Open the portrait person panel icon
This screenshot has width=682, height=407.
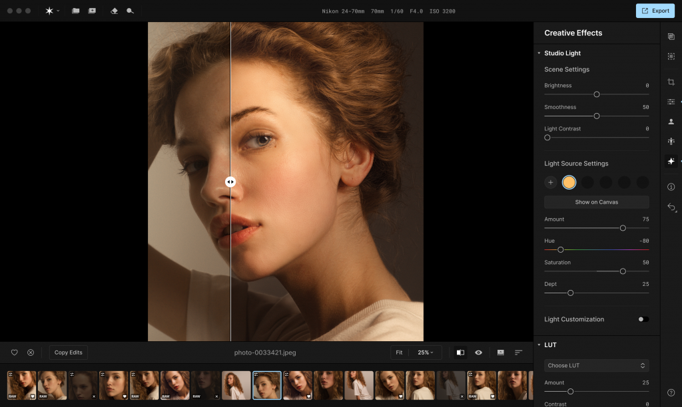tap(671, 122)
